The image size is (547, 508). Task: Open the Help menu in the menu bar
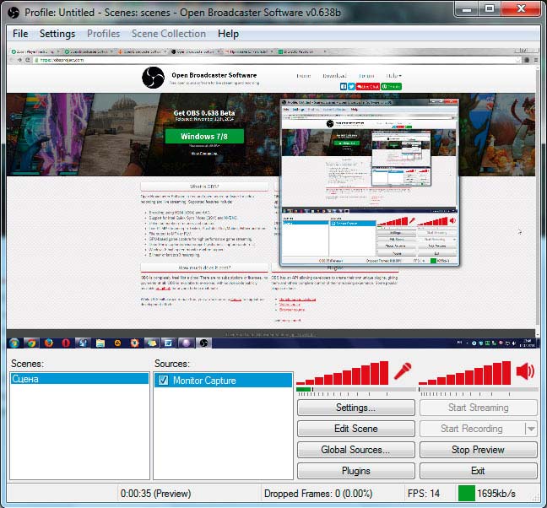tap(228, 34)
